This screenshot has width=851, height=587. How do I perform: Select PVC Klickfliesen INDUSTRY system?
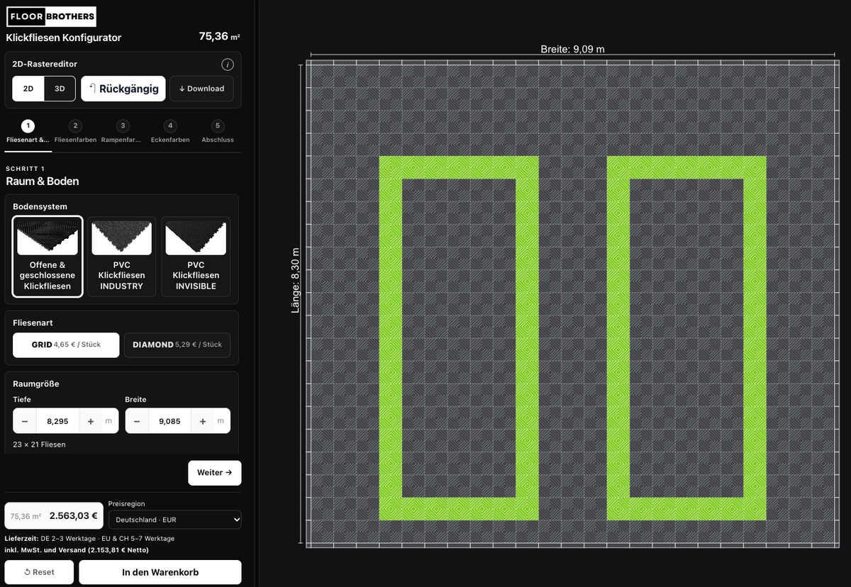pos(121,257)
